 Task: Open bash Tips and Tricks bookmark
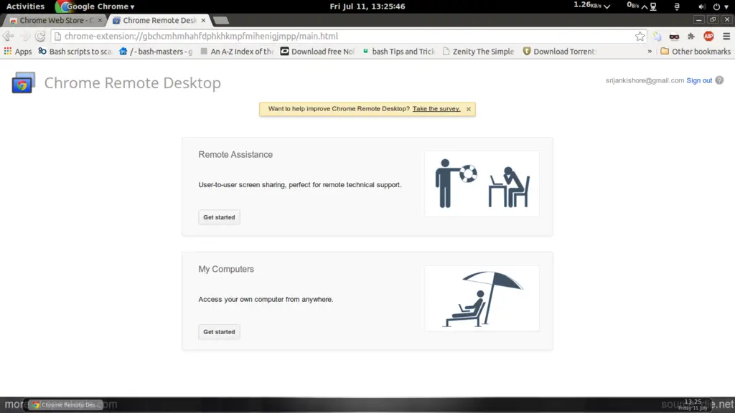click(x=398, y=52)
